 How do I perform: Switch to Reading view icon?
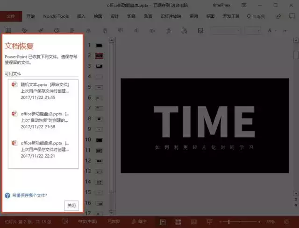(x=194, y=222)
